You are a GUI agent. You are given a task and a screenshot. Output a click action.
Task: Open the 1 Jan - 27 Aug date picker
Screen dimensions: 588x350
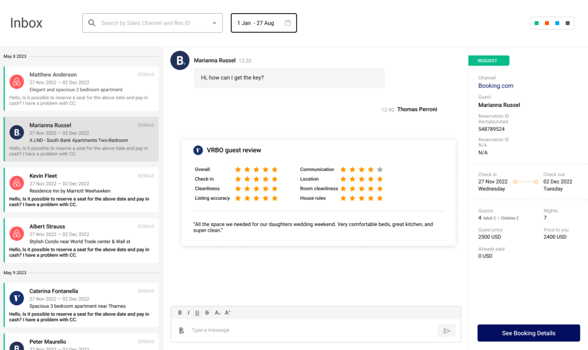[264, 23]
